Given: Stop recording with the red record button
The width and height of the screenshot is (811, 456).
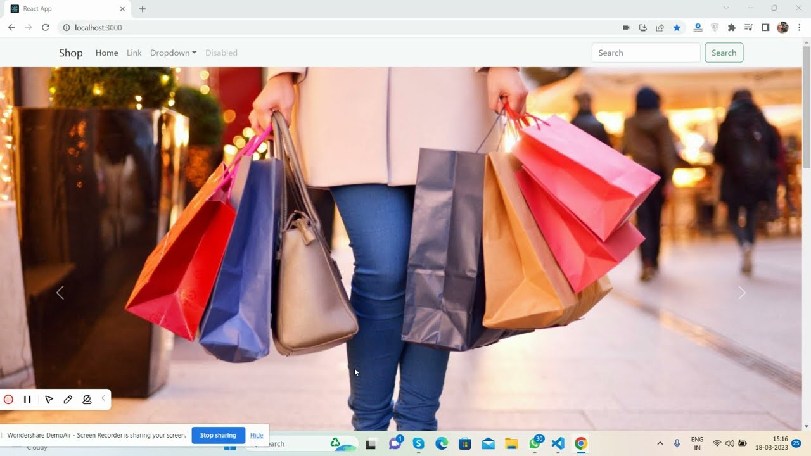Looking at the screenshot, I should (8, 400).
